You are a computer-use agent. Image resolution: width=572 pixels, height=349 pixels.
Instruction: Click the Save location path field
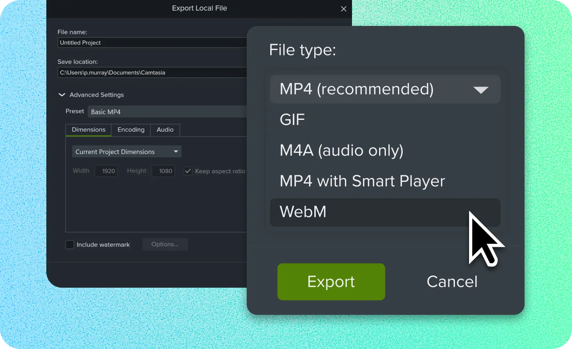(152, 72)
